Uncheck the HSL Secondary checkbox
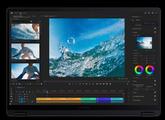The height and width of the screenshot is (120, 165). (155, 100)
